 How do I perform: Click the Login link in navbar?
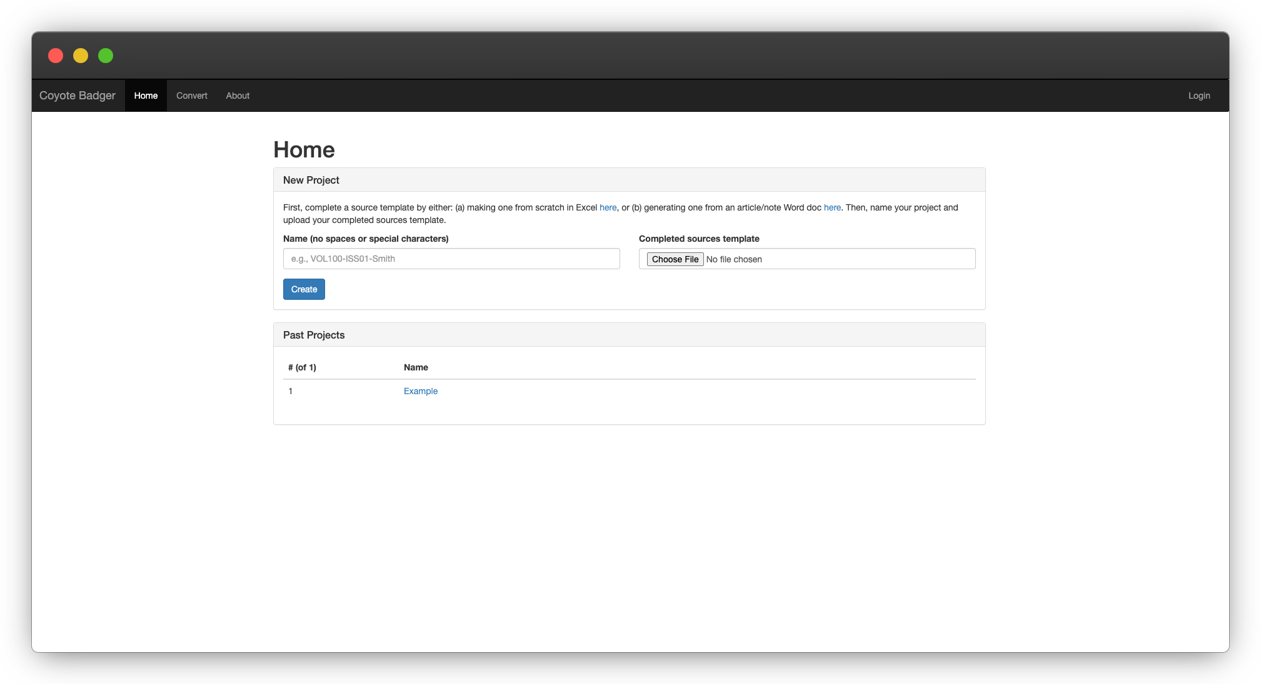[x=1198, y=96]
